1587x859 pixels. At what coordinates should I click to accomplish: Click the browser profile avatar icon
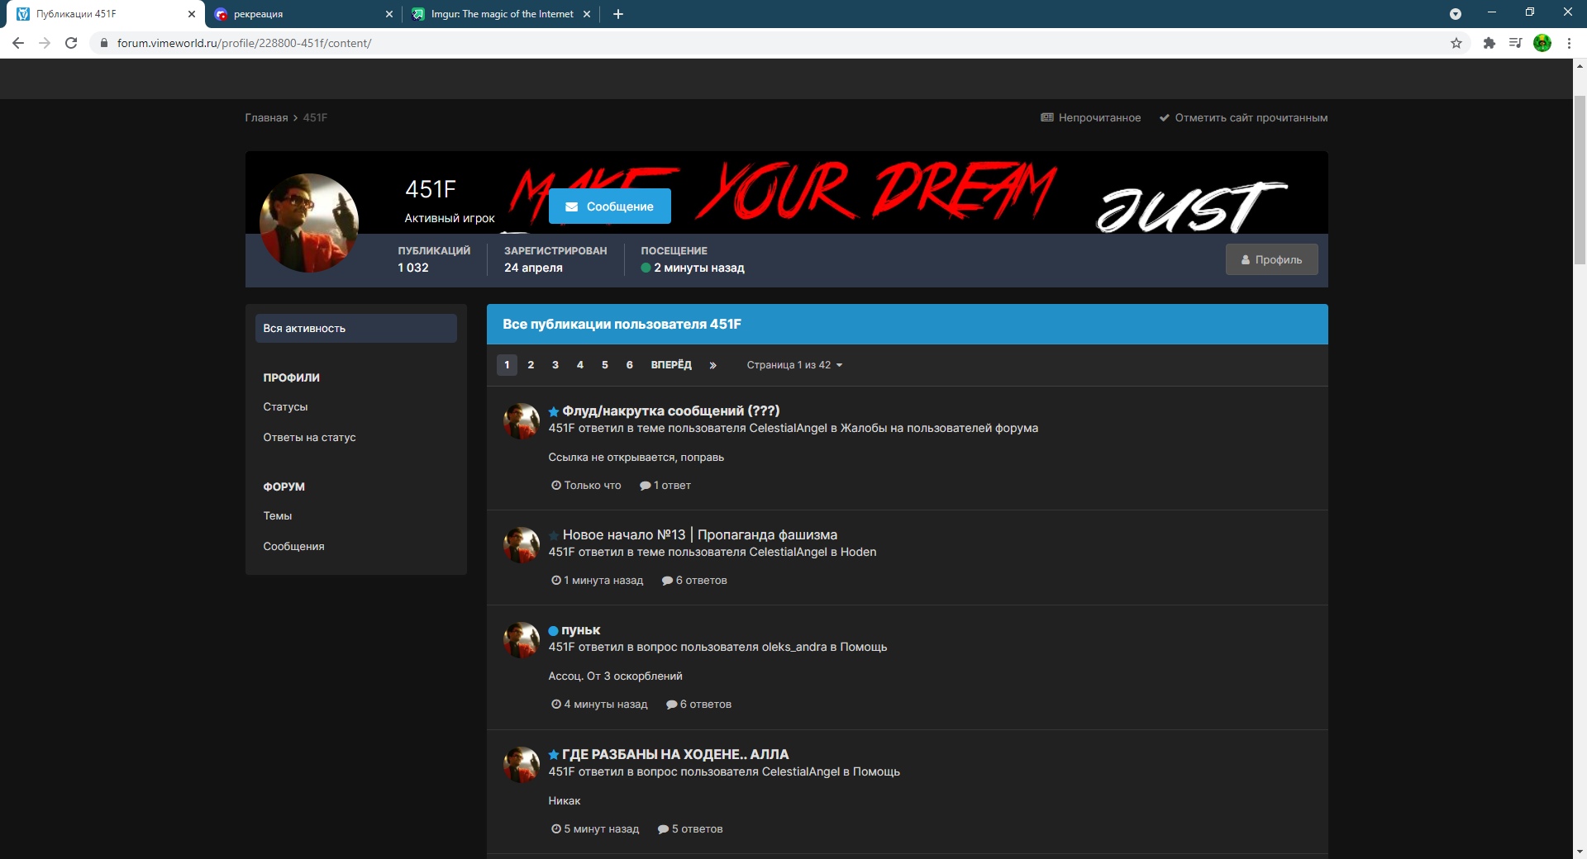click(1542, 43)
